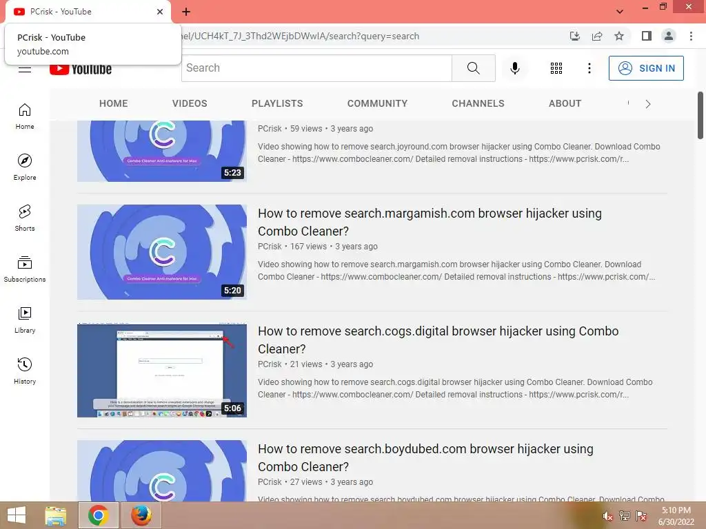Viewport: 706px width, 529px height.
Task: Click the muted volume tray icon
Action: coord(608,516)
